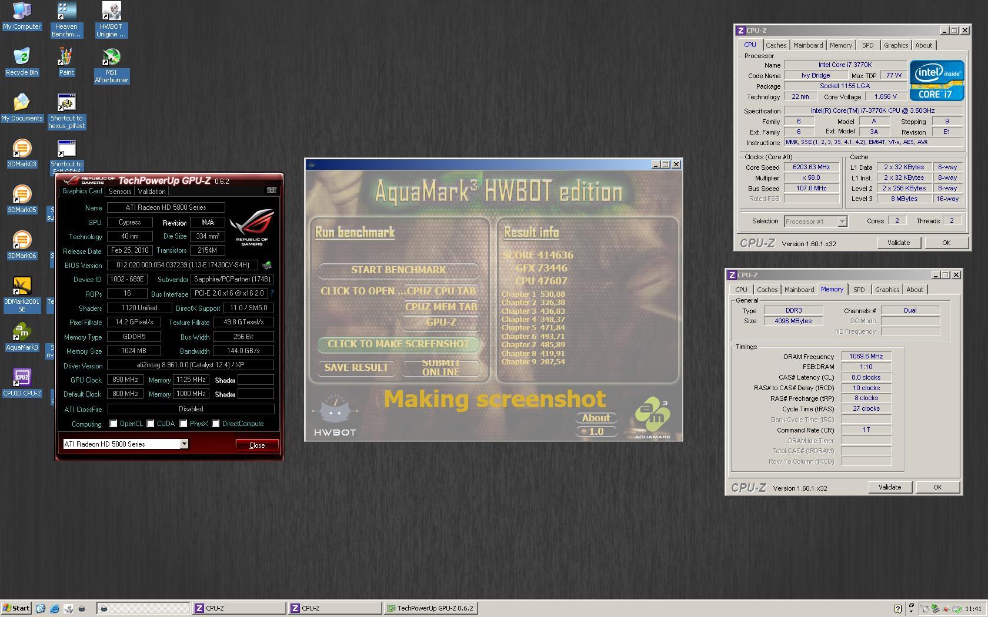Click the airplane tray icon
The width and height of the screenshot is (988, 617).
(x=925, y=608)
